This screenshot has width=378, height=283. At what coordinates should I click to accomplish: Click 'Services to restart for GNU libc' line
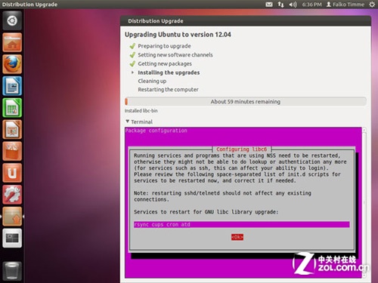[x=206, y=212]
